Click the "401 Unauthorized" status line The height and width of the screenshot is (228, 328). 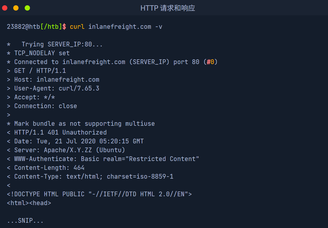coord(61,133)
